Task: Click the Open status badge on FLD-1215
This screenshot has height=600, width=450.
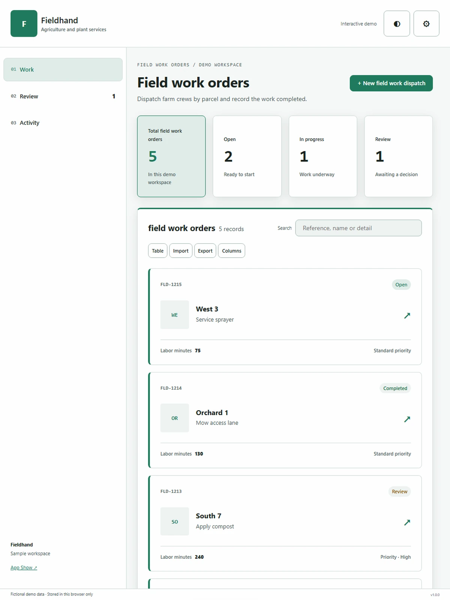Action: tap(401, 285)
